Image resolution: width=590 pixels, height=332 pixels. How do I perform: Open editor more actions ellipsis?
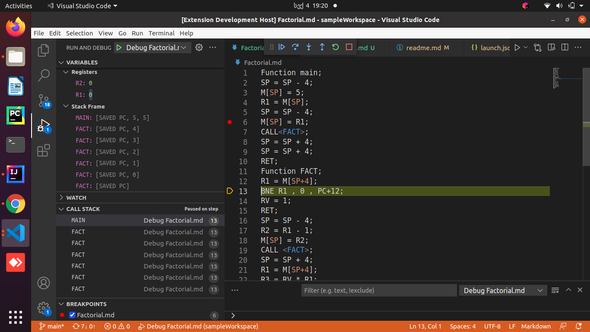[578, 48]
